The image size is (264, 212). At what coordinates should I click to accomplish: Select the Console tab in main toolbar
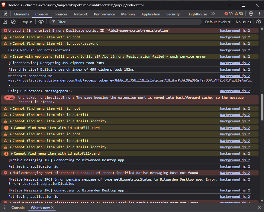(x=42, y=14)
